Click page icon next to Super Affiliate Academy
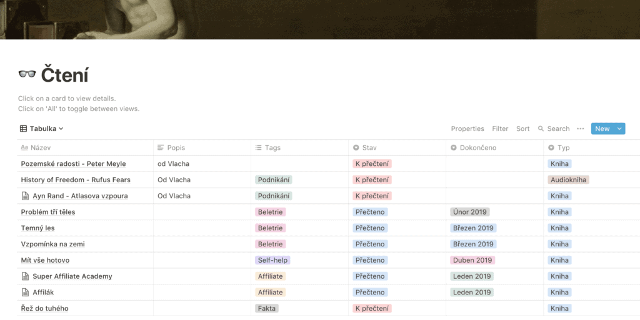Image resolution: width=640 pixels, height=320 pixels. [25, 276]
